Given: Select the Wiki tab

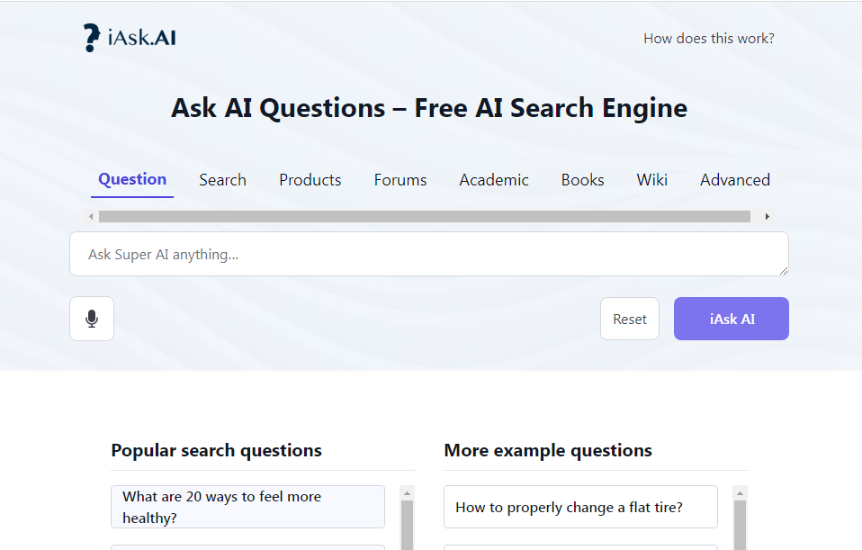Looking at the screenshot, I should pyautogui.click(x=651, y=179).
